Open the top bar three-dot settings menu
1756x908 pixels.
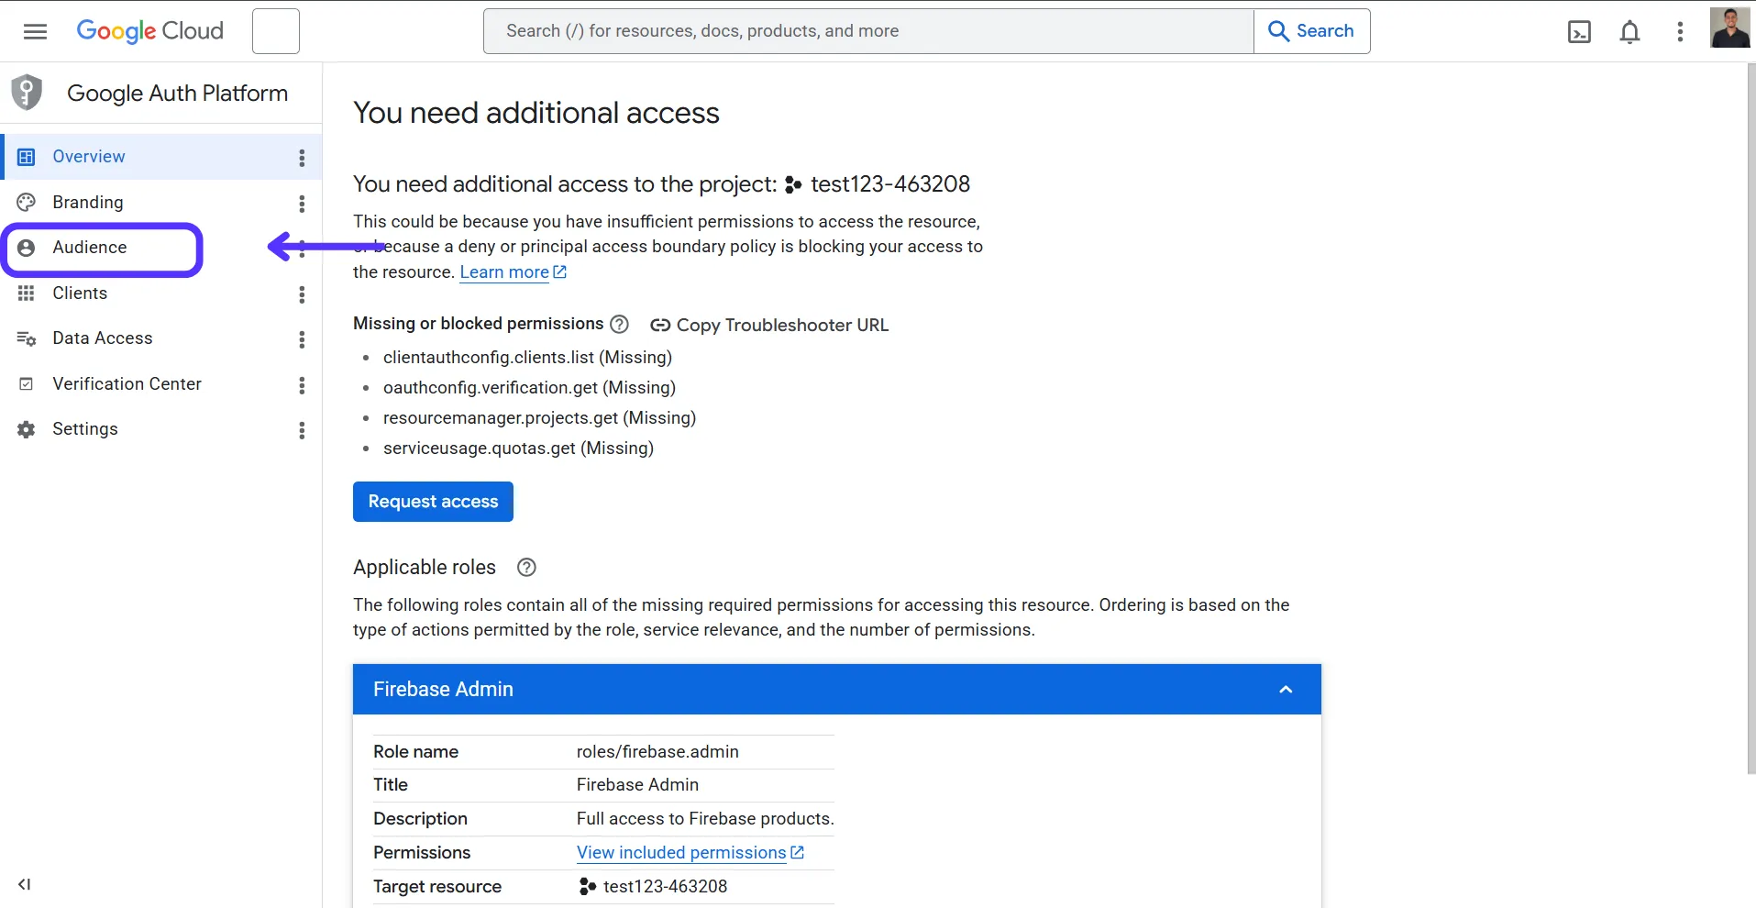coord(1680,32)
